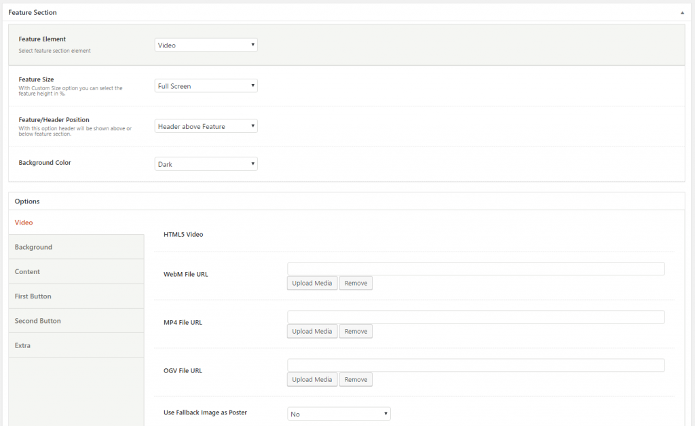Screen dimensions: 695x426
Task: Remove the WebM file URL
Action: (x=356, y=283)
